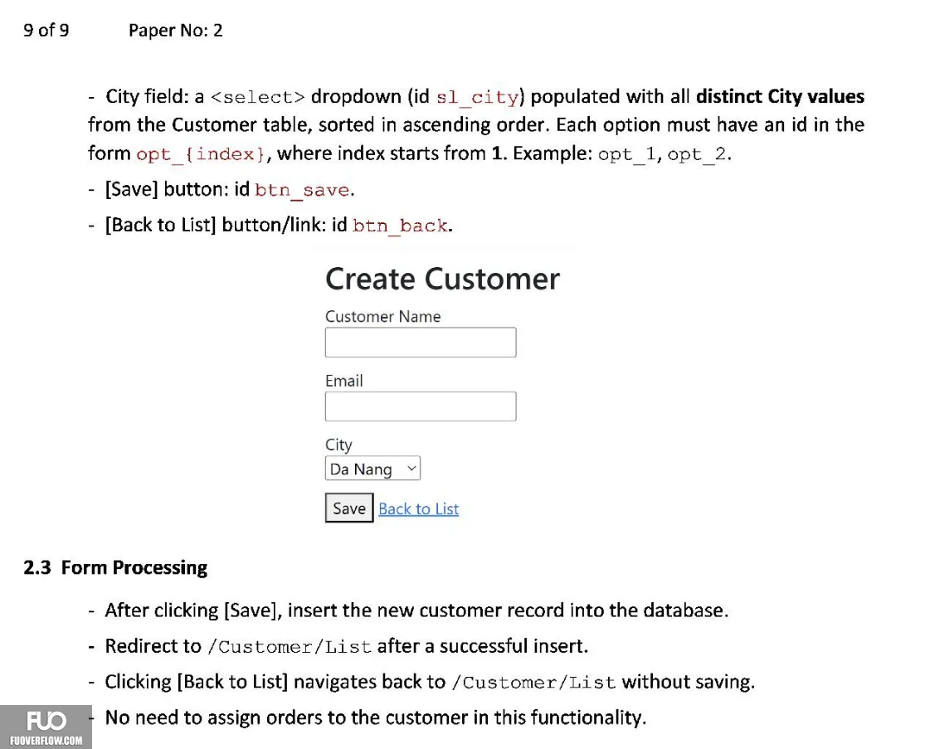
Task: Open the City dropdown showing Da Nang
Action: pos(372,469)
